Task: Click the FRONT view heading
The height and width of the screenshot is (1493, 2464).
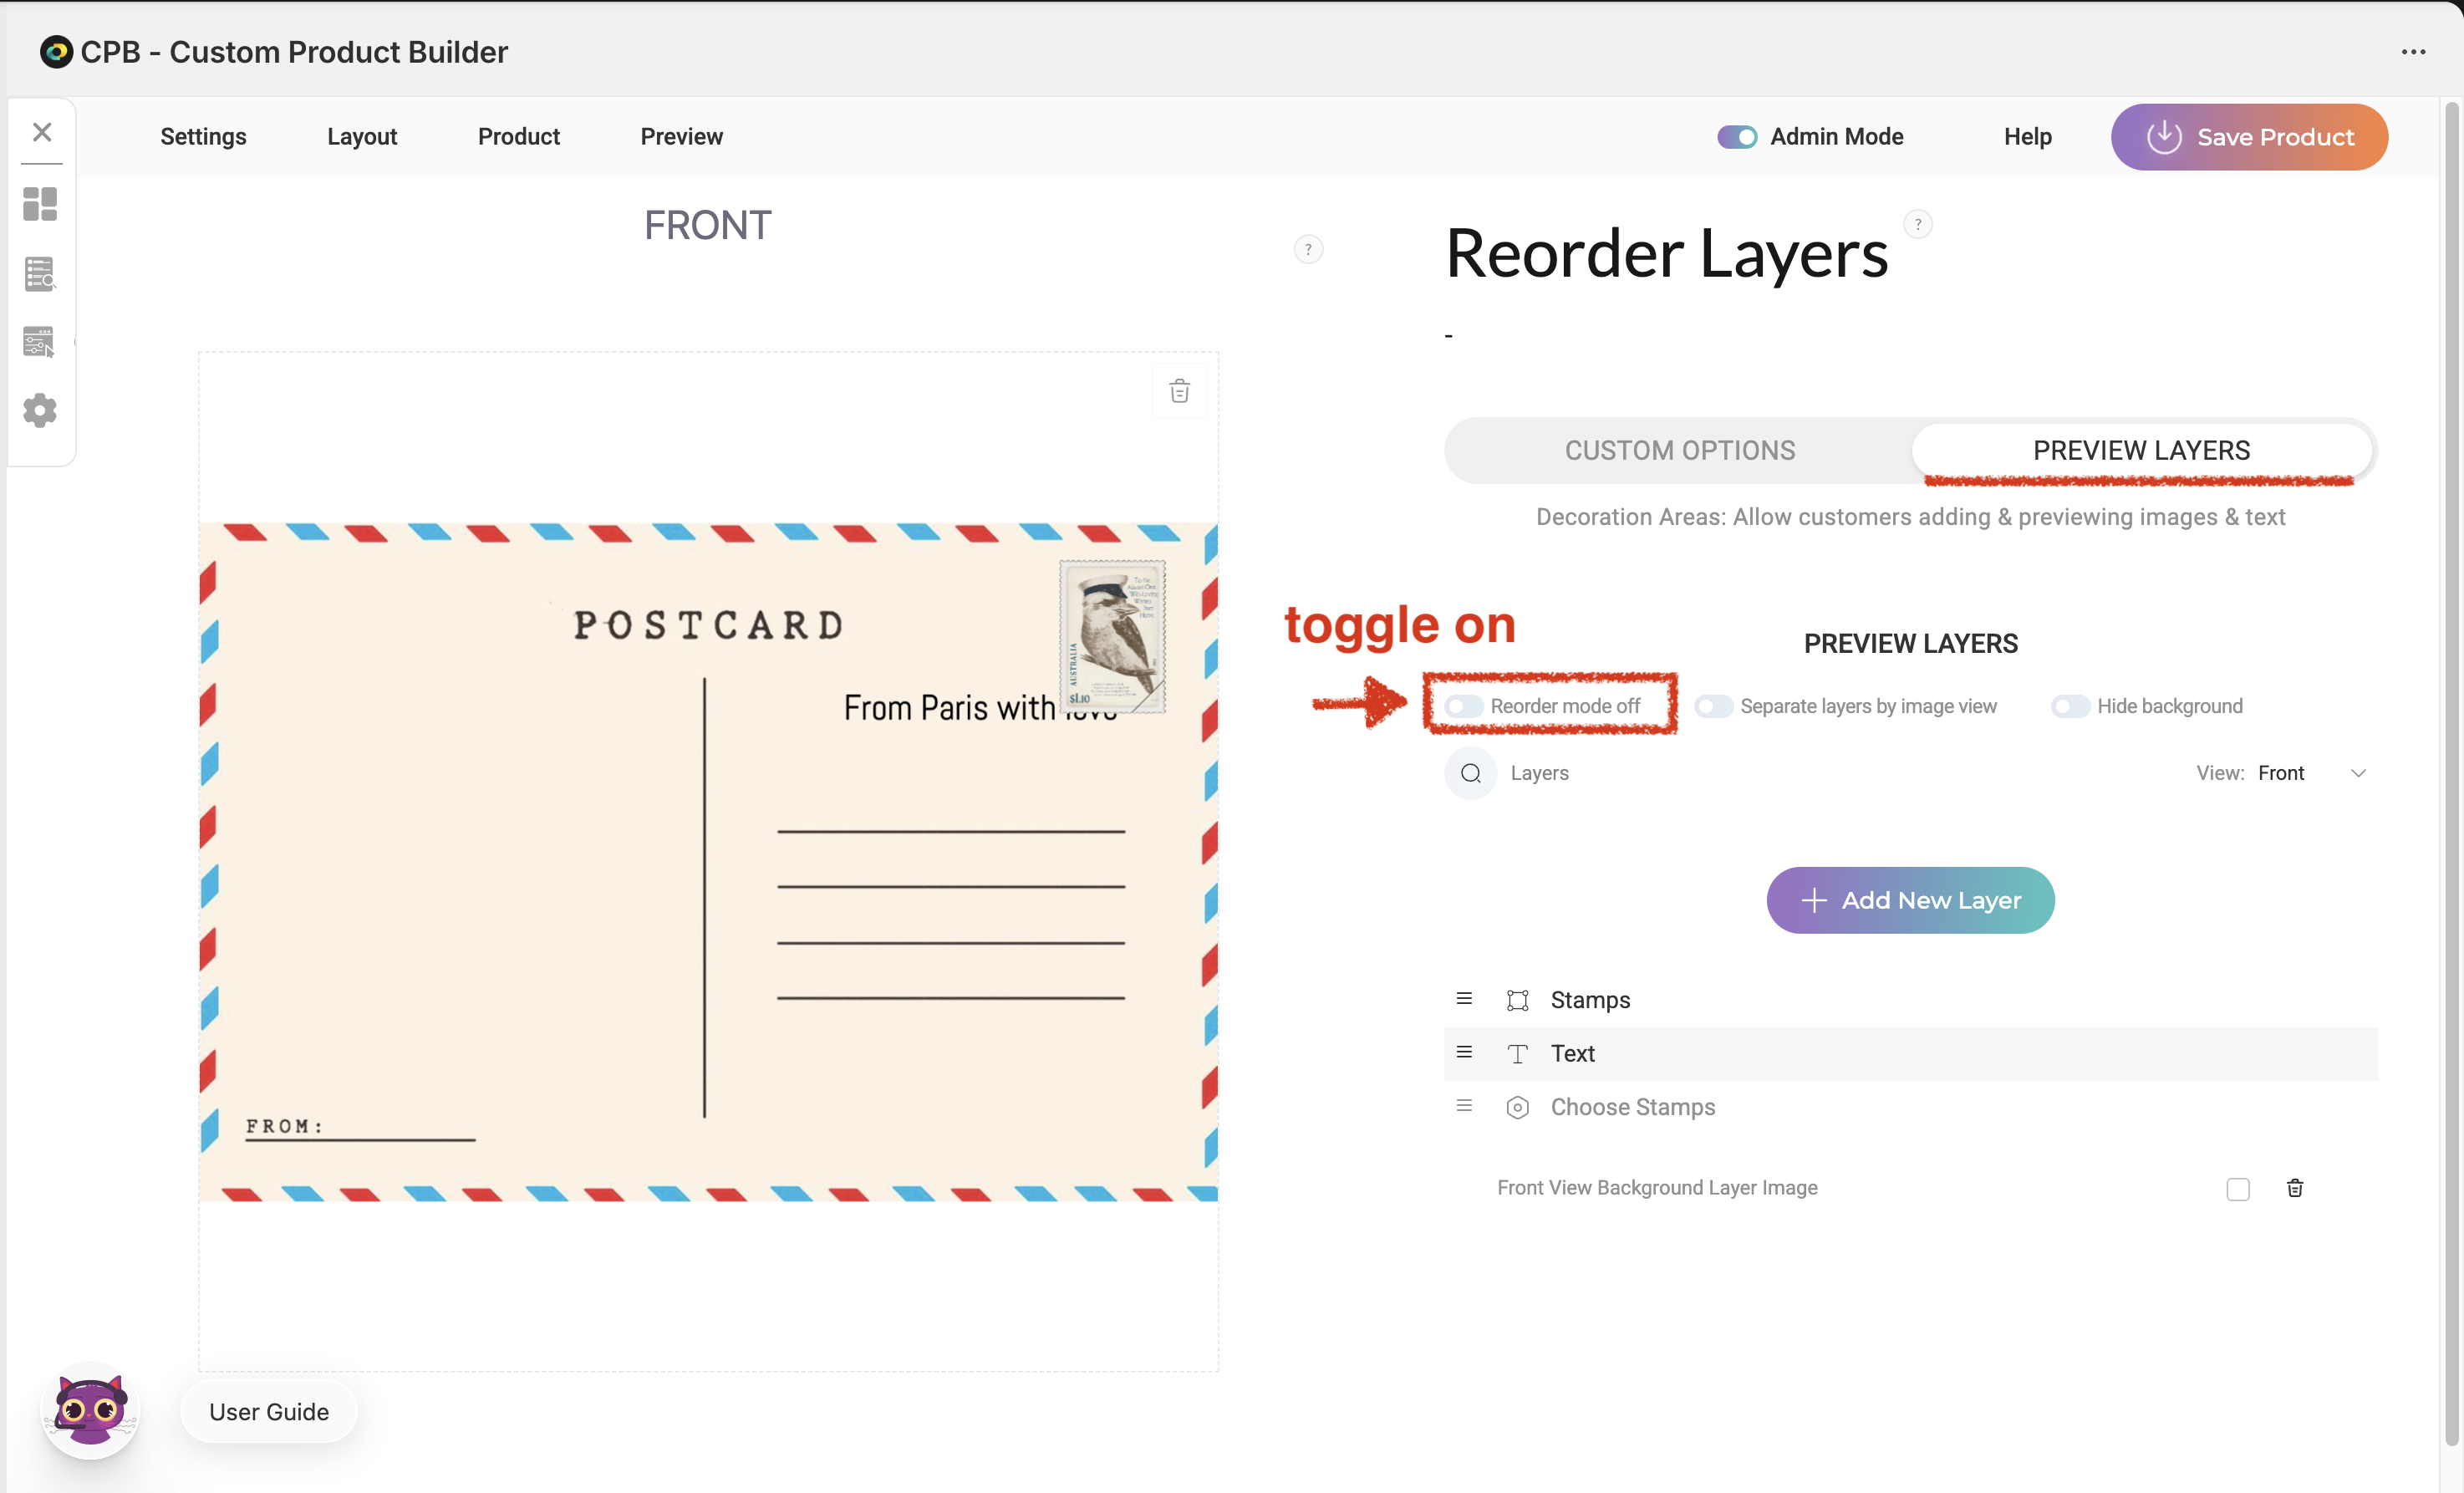Action: point(707,225)
